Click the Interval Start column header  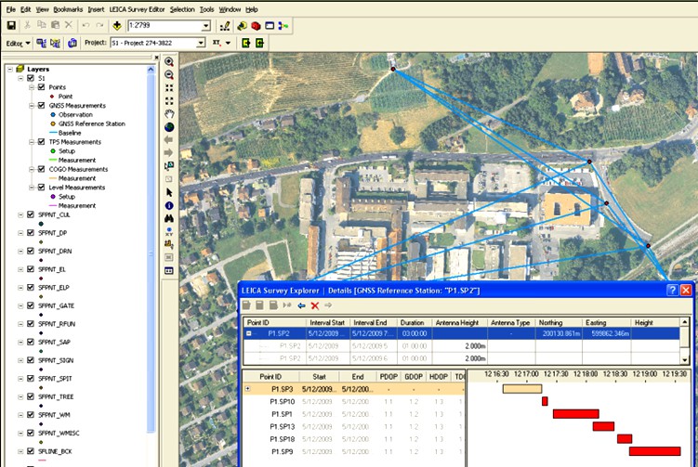[x=328, y=322]
